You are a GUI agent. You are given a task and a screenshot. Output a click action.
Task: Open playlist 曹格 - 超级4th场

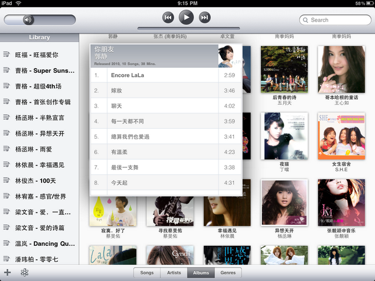pyautogui.click(x=39, y=86)
